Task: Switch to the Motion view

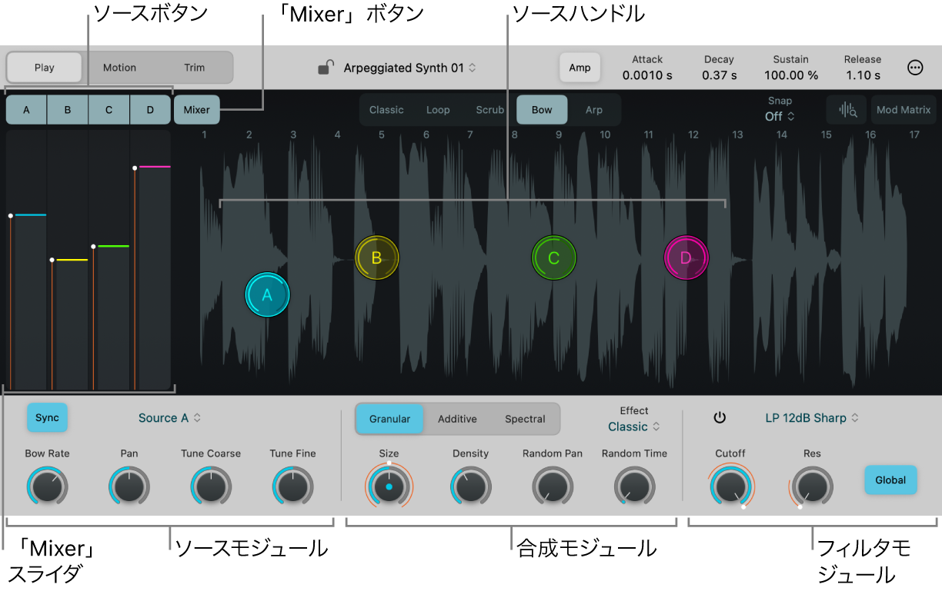Action: (119, 68)
